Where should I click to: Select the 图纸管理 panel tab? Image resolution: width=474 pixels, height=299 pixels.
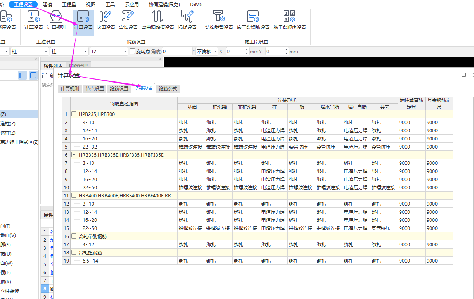click(78, 66)
